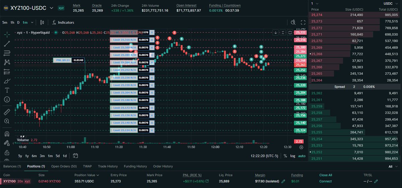Share PNL via the icon beside +$0.11

(207, 181)
